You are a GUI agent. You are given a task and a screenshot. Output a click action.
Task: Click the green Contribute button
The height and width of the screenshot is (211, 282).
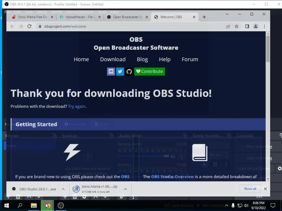tap(150, 71)
